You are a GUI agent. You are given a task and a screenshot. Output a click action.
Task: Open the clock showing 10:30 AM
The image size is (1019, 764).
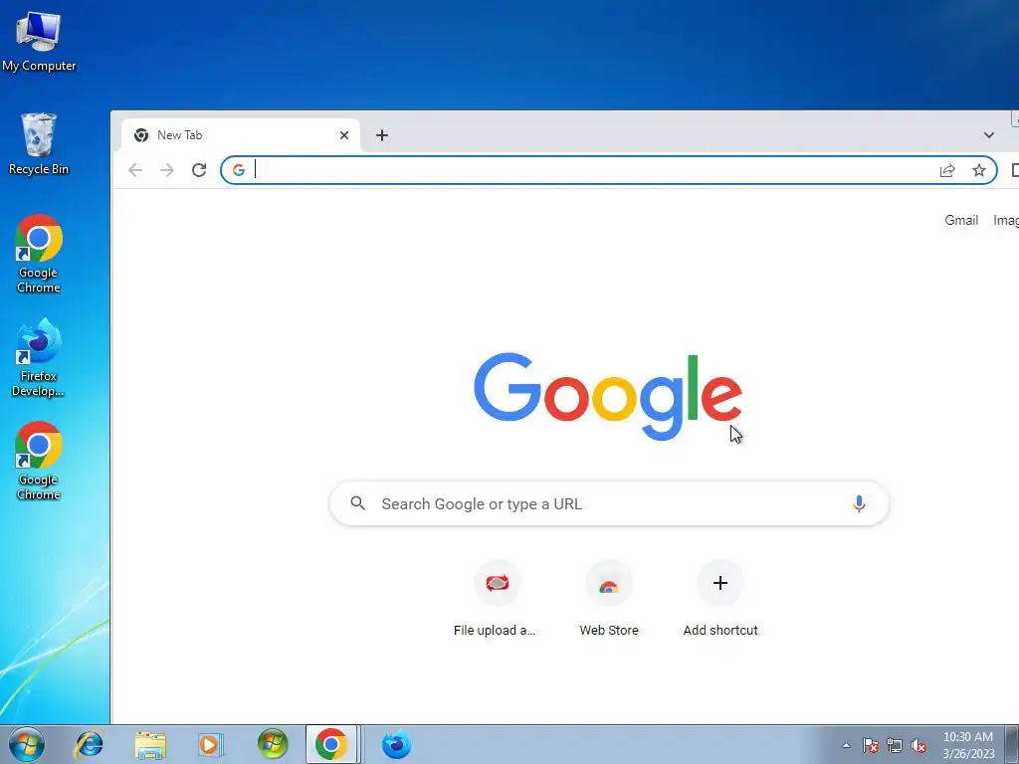(968, 745)
